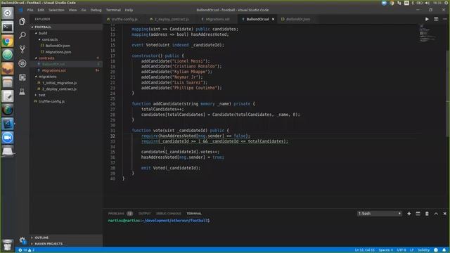Screen dimensions: 450x253
Task: Open 2_deploy_contract.js in the explorer tree
Action: point(59,89)
